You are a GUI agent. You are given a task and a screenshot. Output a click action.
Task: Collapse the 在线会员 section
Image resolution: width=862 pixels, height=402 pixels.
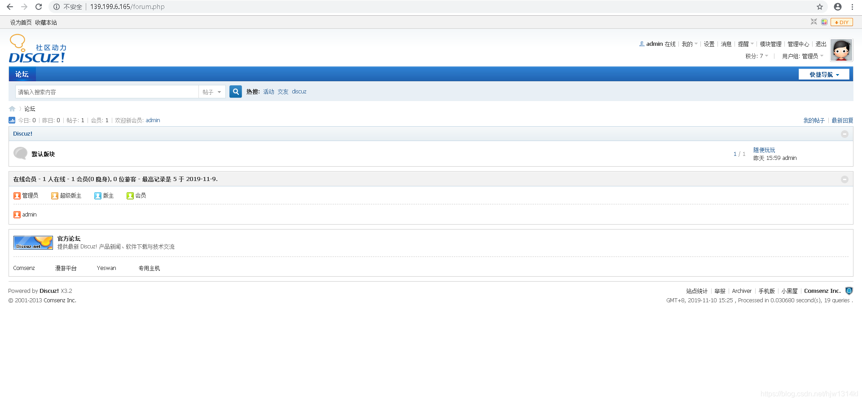click(844, 179)
